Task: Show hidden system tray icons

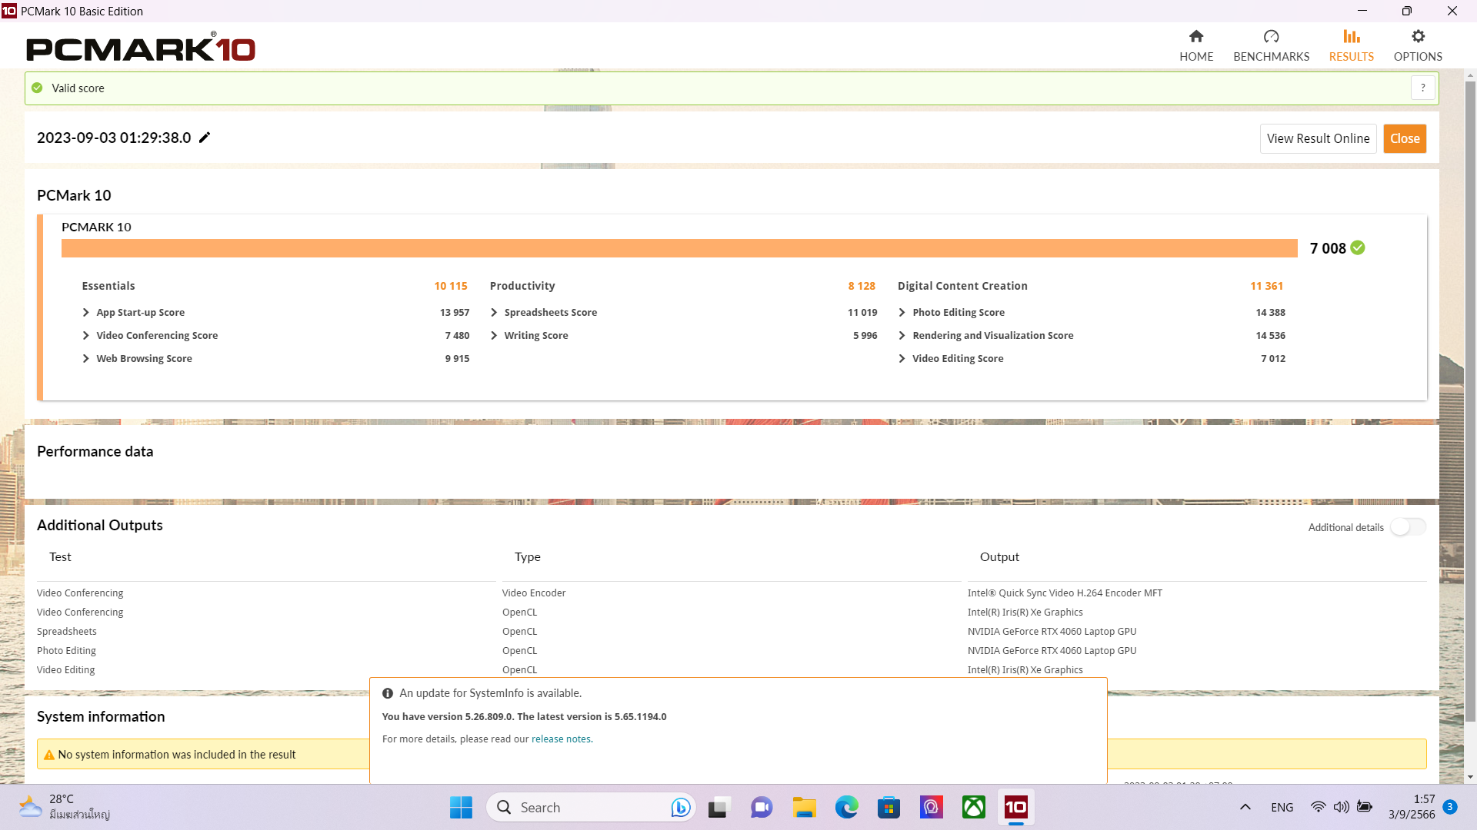Action: [1245, 807]
